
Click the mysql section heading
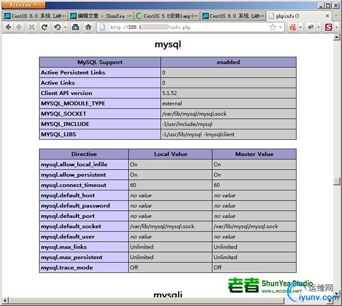(x=168, y=44)
